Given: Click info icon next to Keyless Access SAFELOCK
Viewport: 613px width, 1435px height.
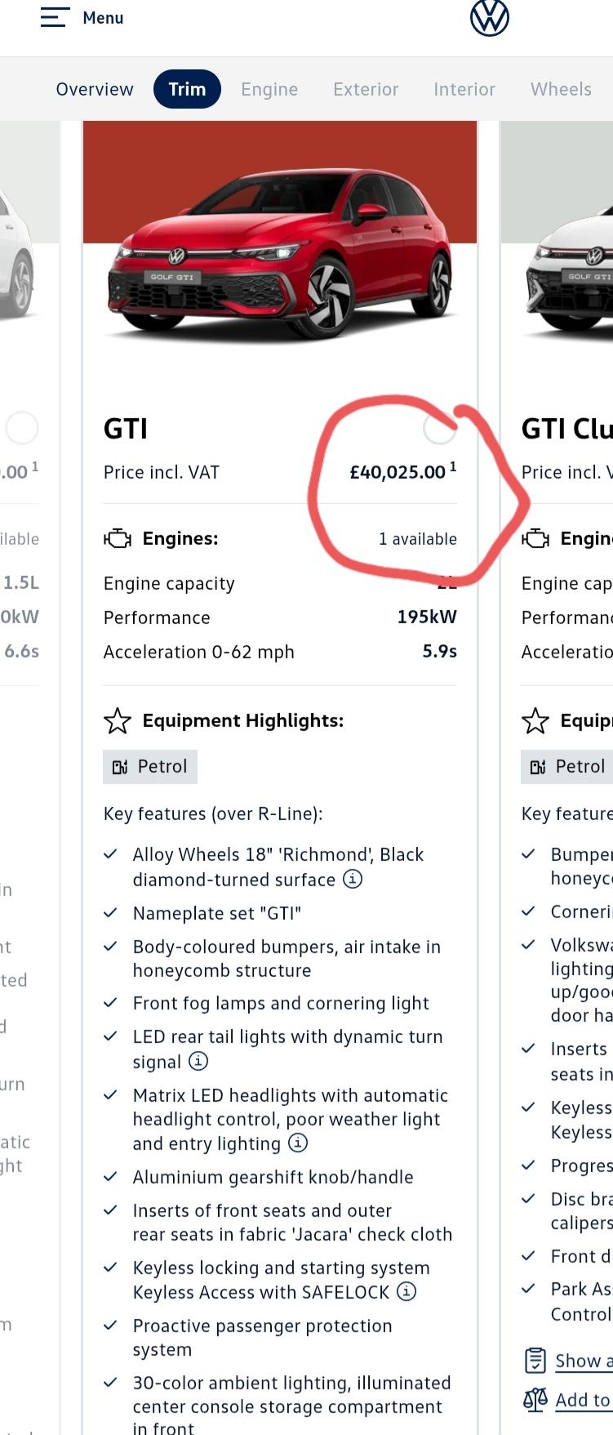Looking at the screenshot, I should [406, 1291].
